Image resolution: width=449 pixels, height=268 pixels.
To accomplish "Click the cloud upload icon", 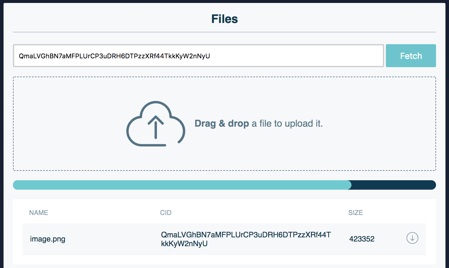I will click(156, 124).
